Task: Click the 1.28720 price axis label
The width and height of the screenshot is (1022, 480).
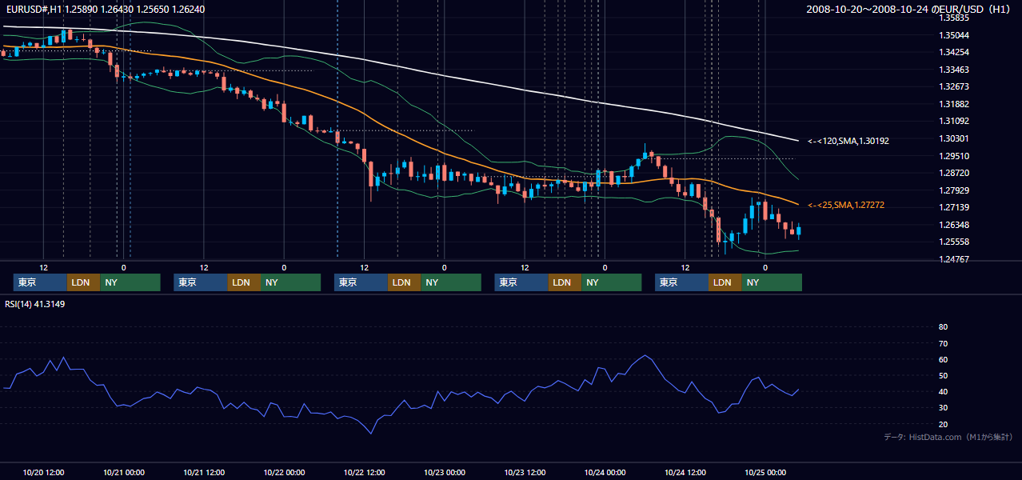Action: 953,173
